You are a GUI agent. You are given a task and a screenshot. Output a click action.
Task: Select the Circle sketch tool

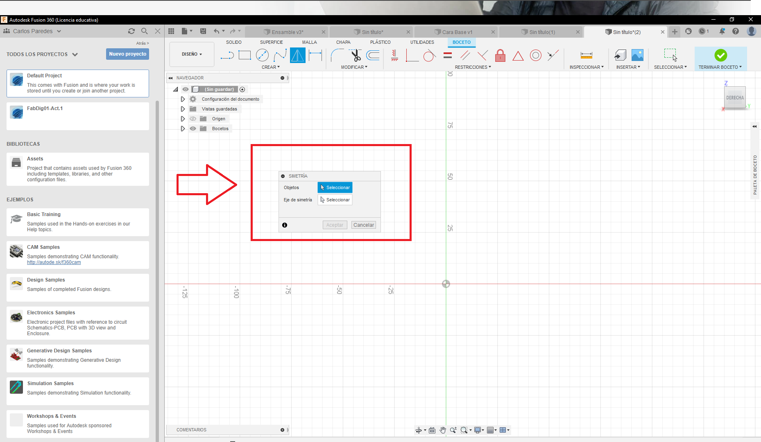[262, 55]
